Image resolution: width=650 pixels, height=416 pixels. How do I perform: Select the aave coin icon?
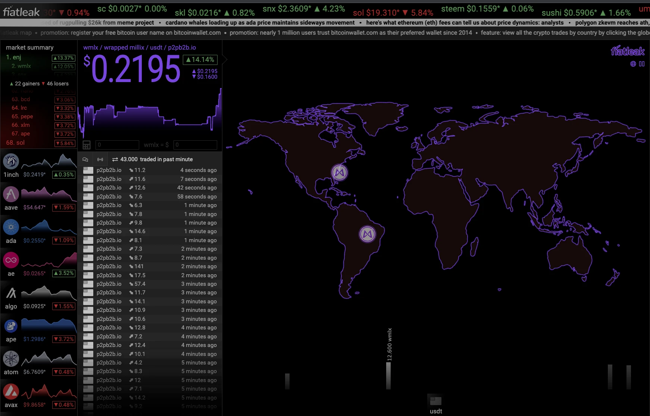[x=11, y=194]
